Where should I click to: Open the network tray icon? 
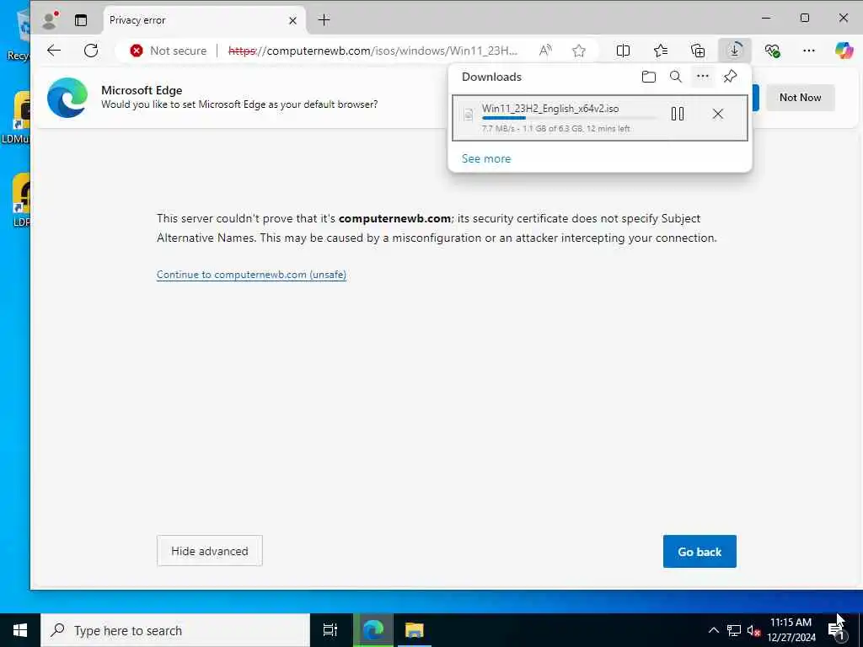tap(734, 630)
